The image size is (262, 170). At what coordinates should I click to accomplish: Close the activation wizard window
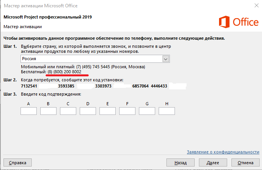point(257,5)
